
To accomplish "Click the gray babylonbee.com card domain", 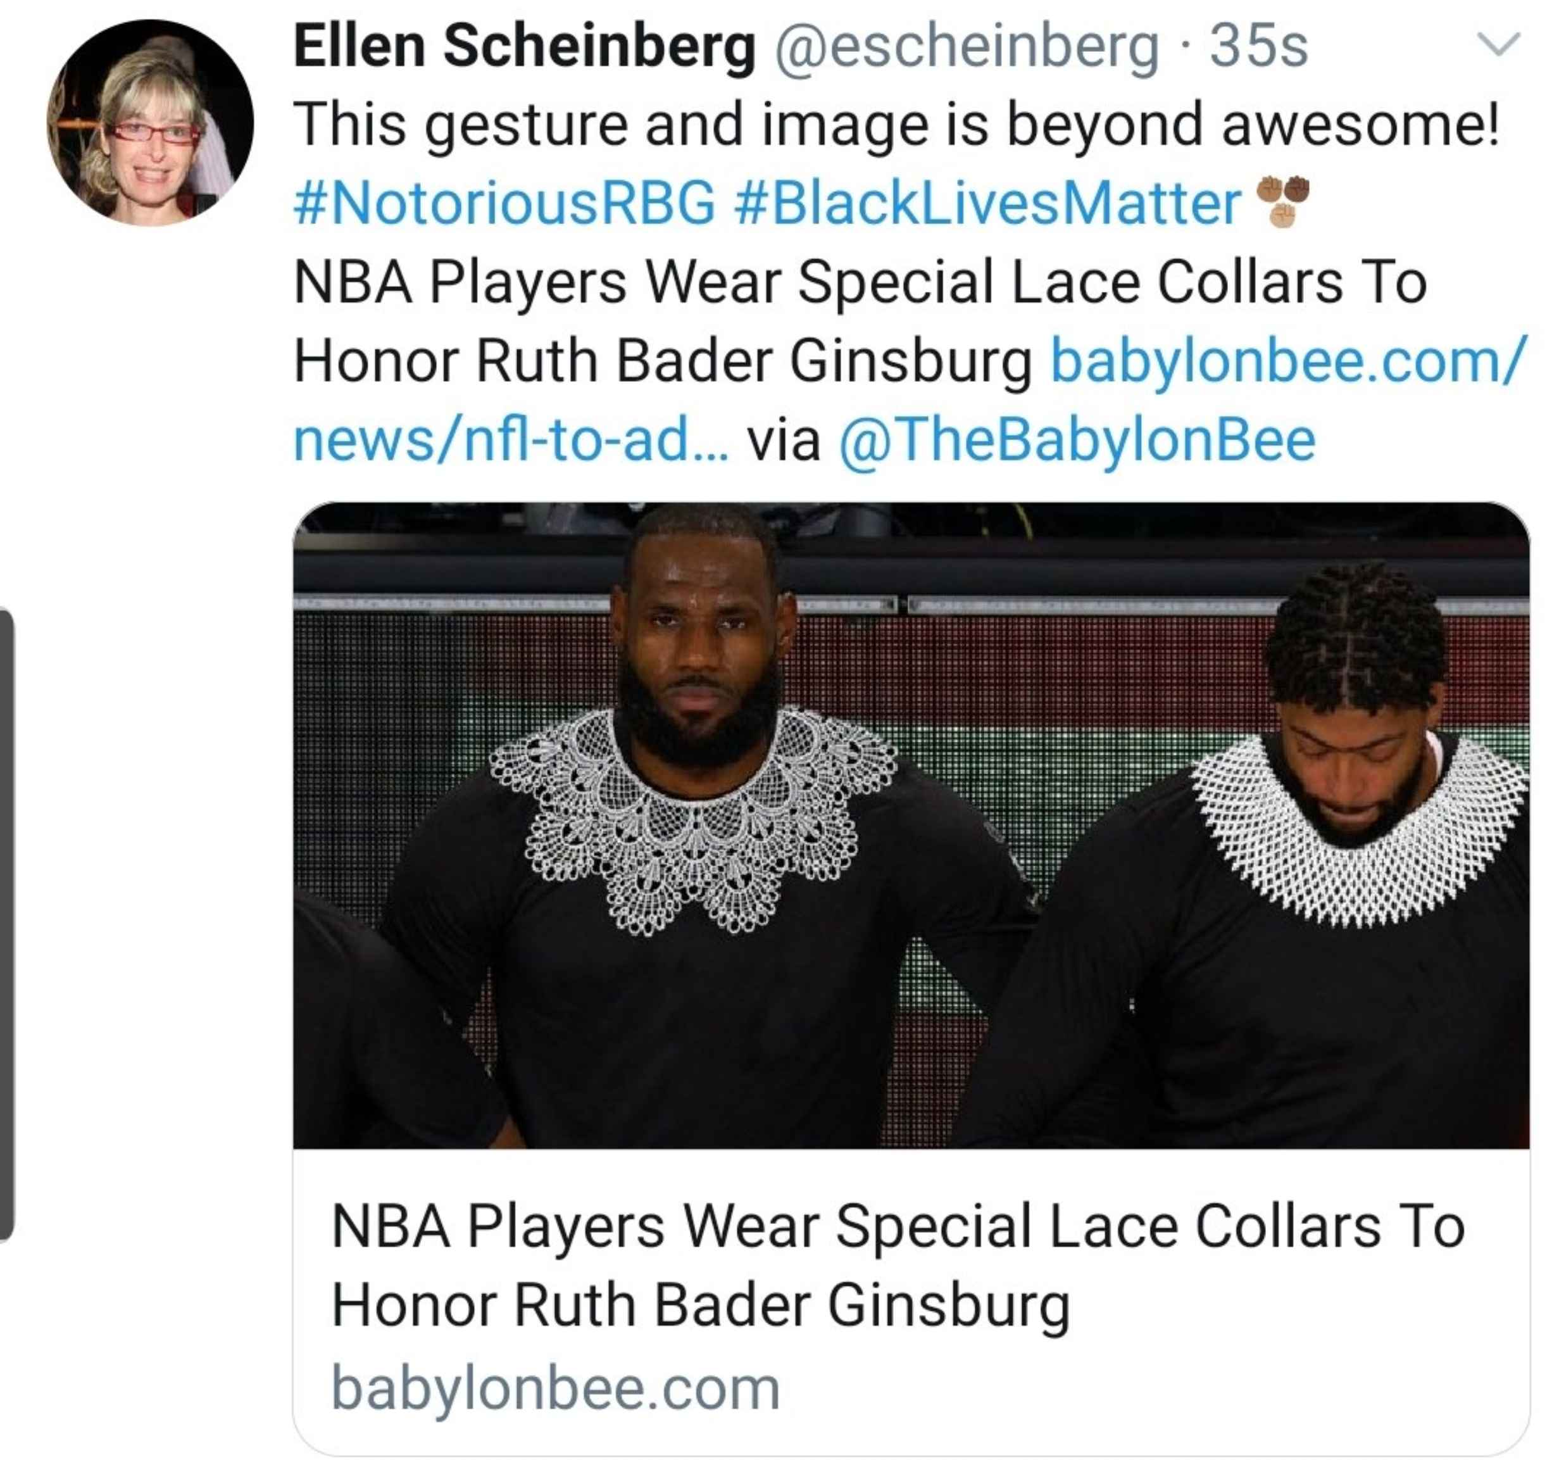I will [x=556, y=1387].
